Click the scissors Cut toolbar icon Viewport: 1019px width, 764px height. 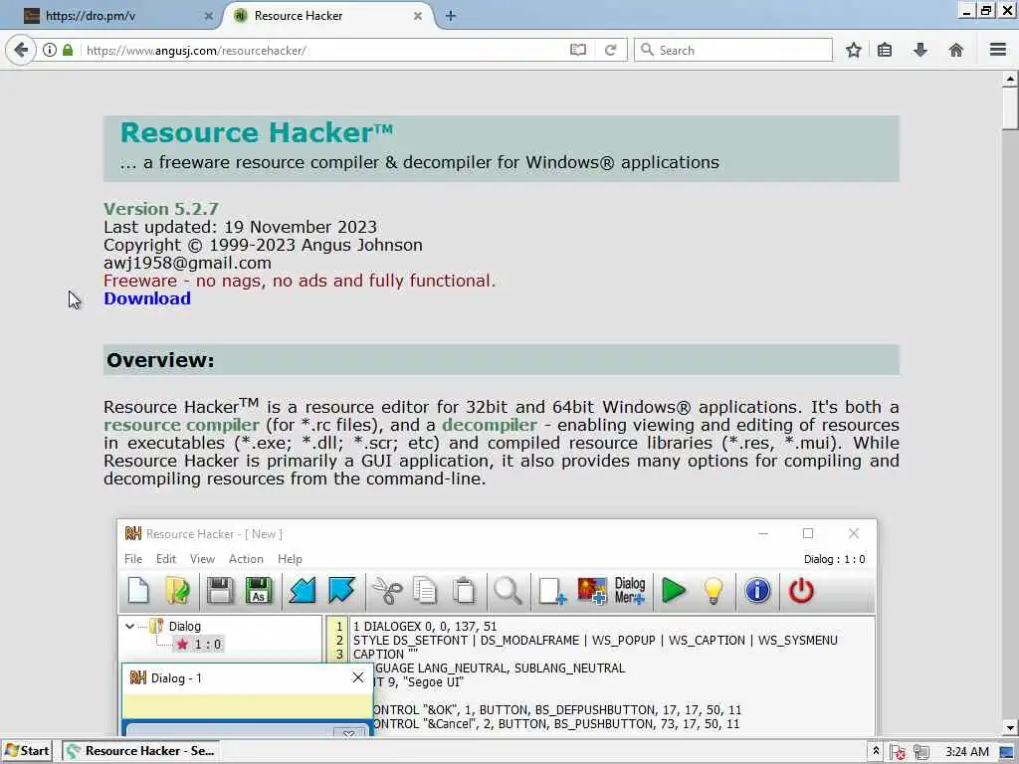point(387,591)
